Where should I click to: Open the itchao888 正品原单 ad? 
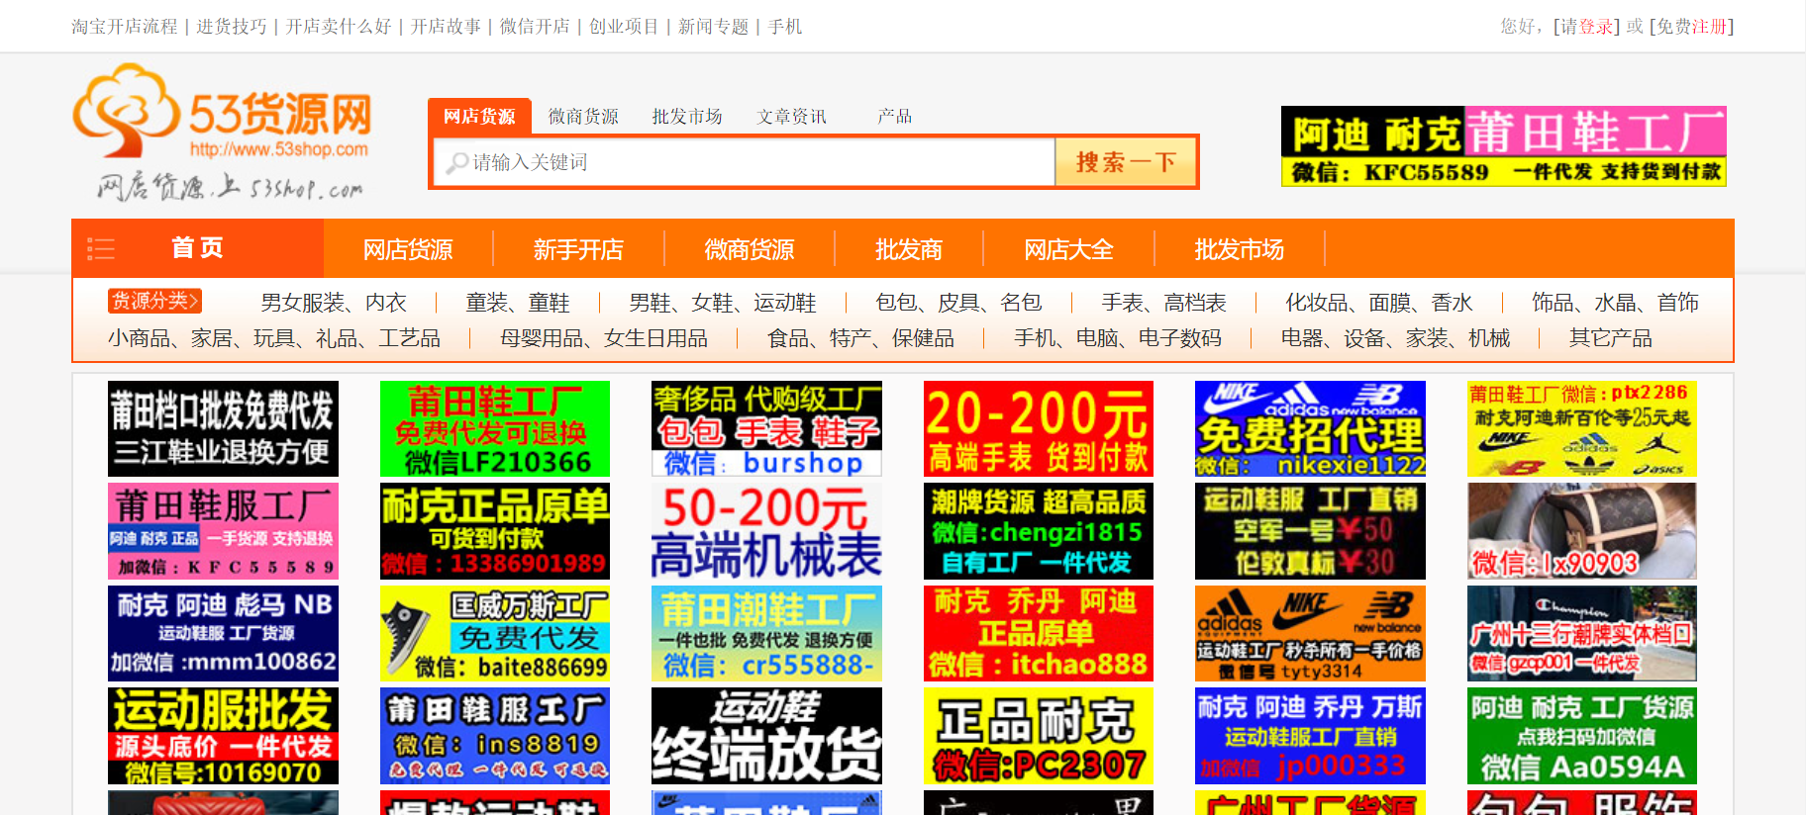1039,633
